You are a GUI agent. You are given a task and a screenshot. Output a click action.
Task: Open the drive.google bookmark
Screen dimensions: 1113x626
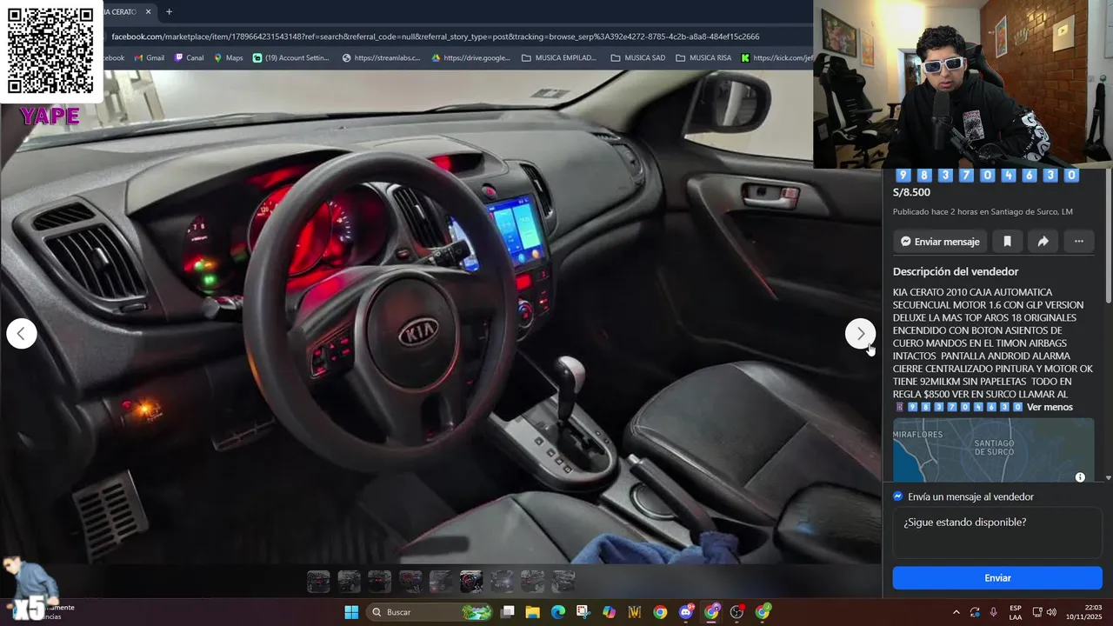point(470,58)
